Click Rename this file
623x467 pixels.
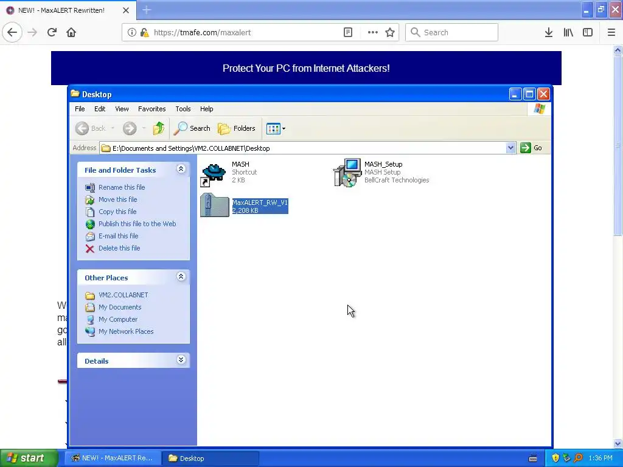[122, 187]
